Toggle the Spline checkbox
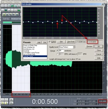Image resolution: width=108 pixels, height=109 pixels. [x=50, y=42]
